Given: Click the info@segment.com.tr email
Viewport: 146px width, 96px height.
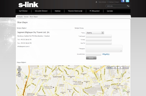Looking at the screenshot, I should (23, 47).
